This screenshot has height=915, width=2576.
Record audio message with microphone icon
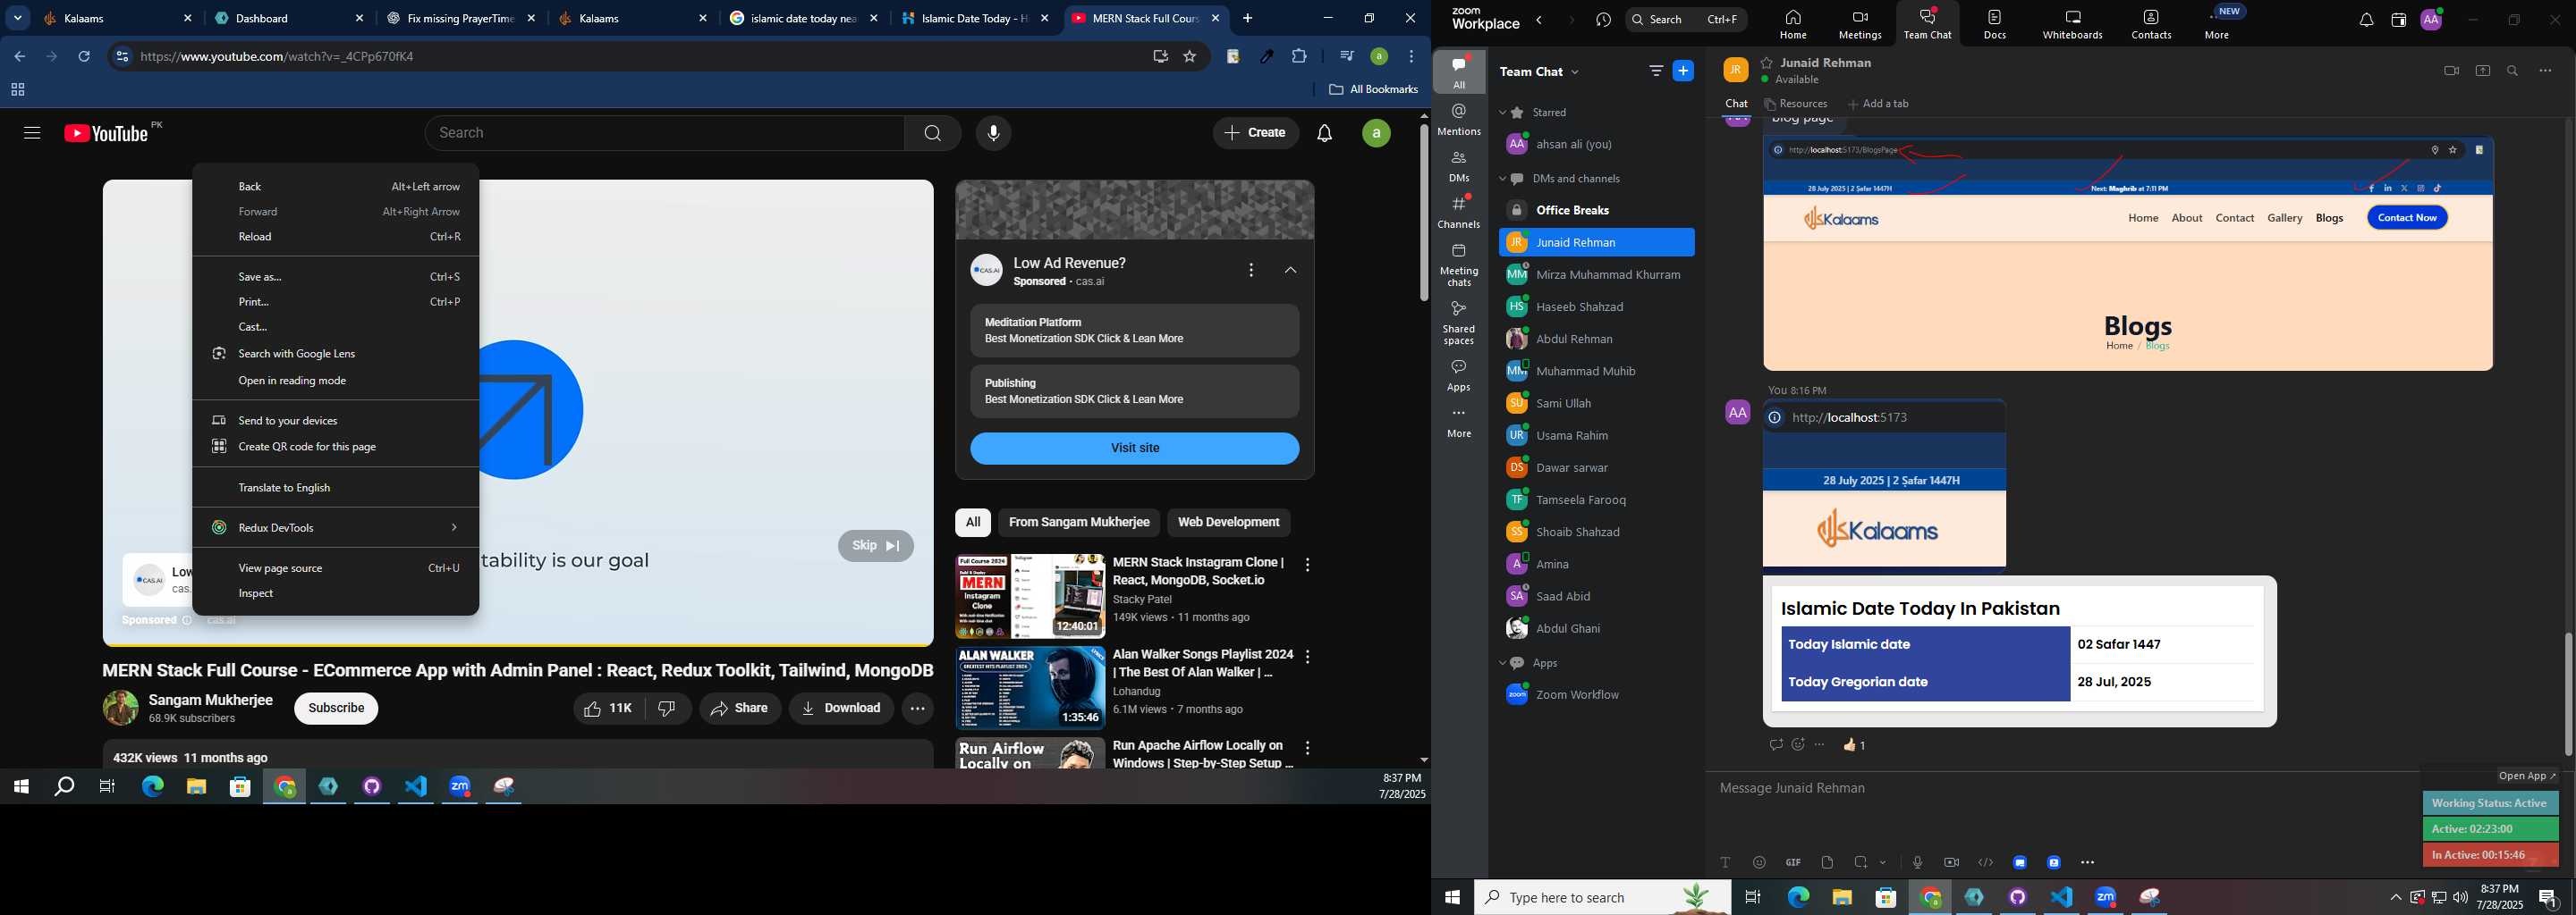(1917, 862)
